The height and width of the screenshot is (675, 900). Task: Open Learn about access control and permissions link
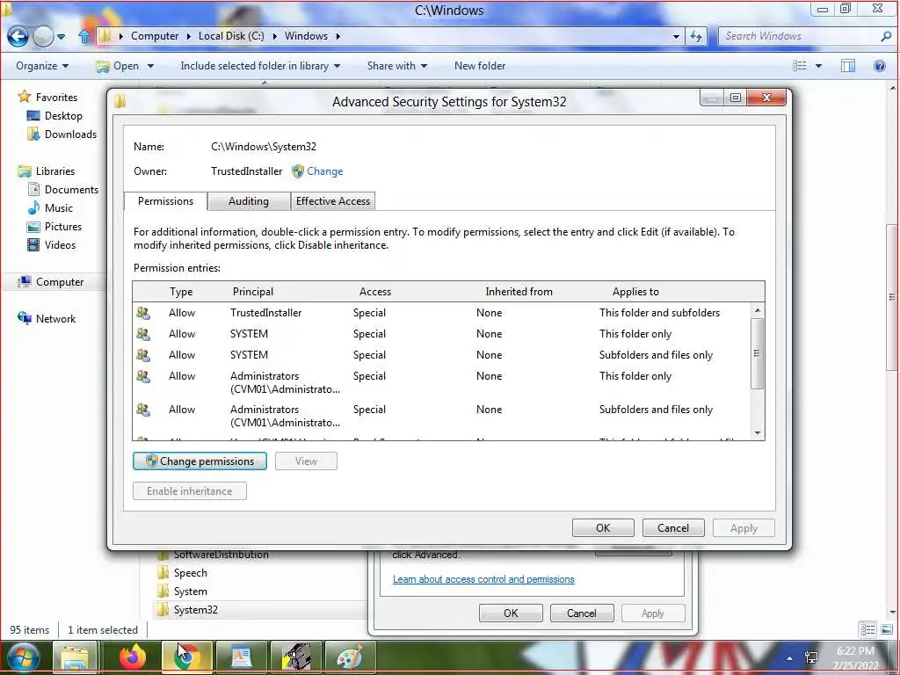tap(483, 579)
